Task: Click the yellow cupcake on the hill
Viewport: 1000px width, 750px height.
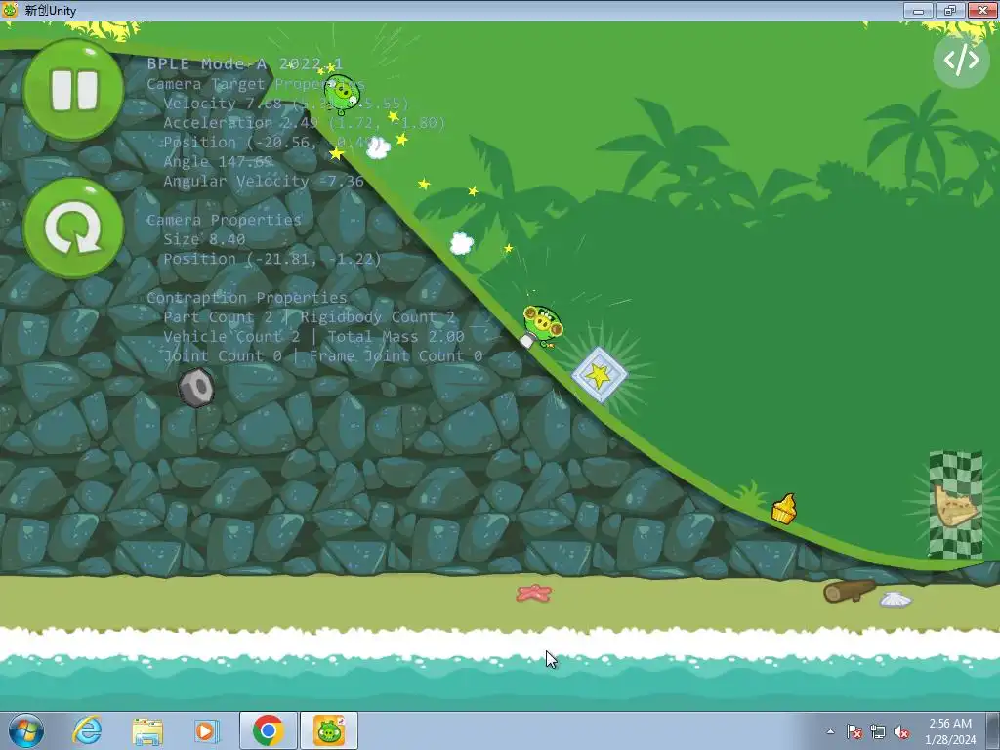Action: [784, 509]
